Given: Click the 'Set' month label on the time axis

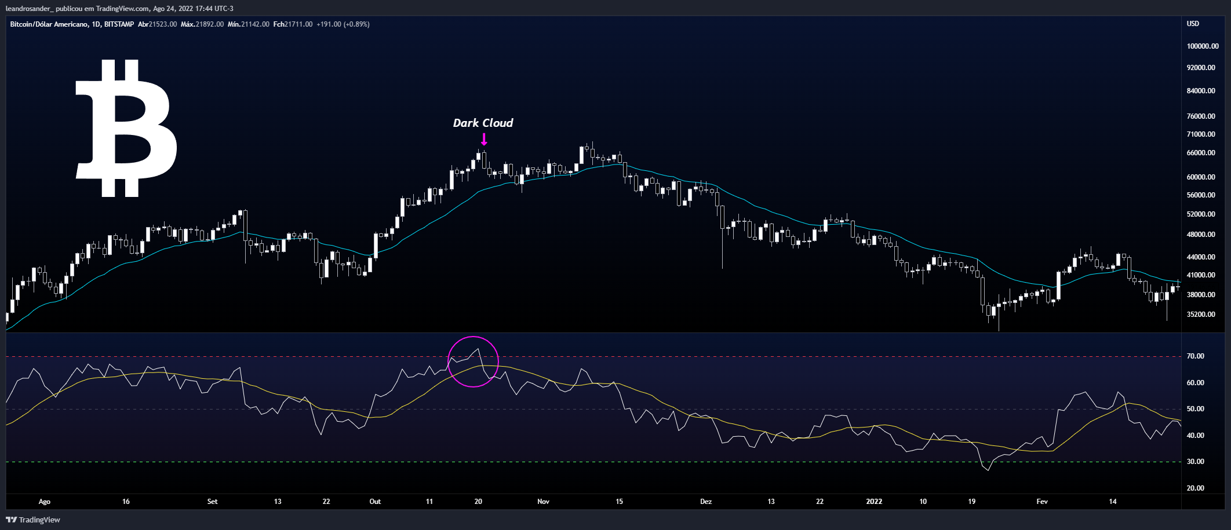Looking at the screenshot, I should click(212, 502).
